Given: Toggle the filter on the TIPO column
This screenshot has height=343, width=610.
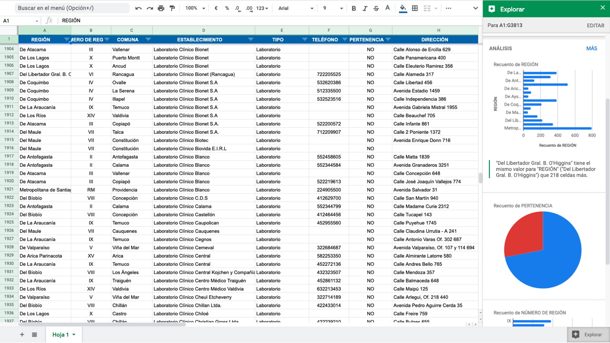Looking at the screenshot, I should point(305,40).
